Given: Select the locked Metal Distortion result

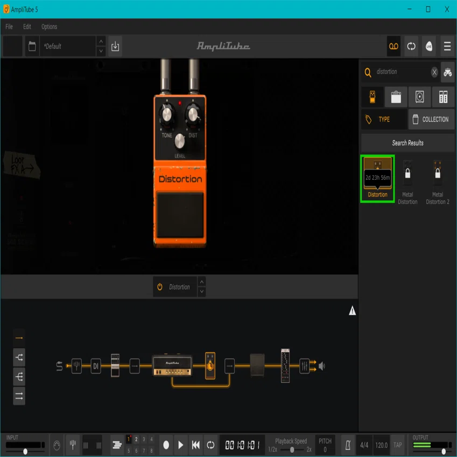Looking at the screenshot, I should [407, 182].
